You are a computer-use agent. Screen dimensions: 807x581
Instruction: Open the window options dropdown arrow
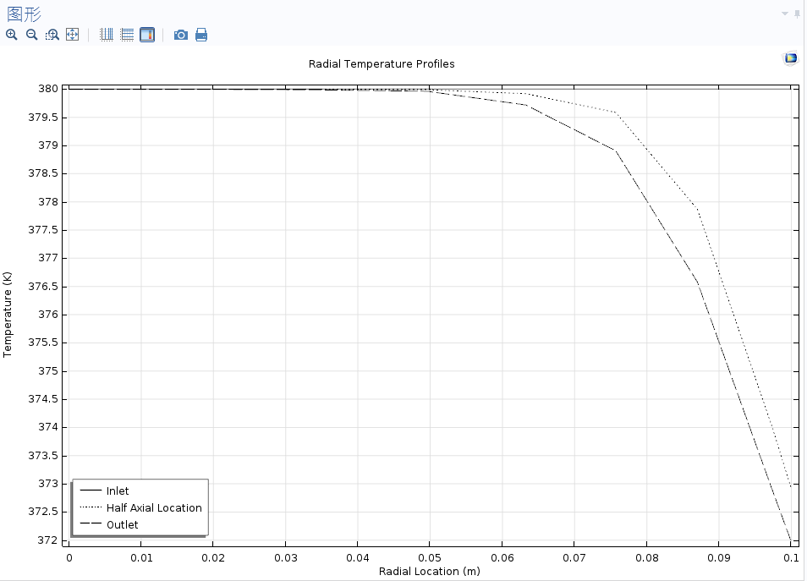(785, 14)
